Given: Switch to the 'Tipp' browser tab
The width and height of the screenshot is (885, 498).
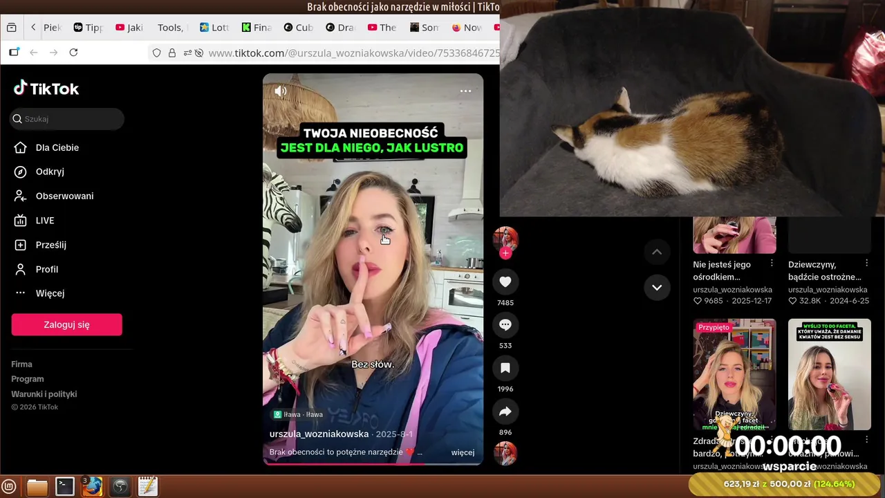Looking at the screenshot, I should coord(88,28).
